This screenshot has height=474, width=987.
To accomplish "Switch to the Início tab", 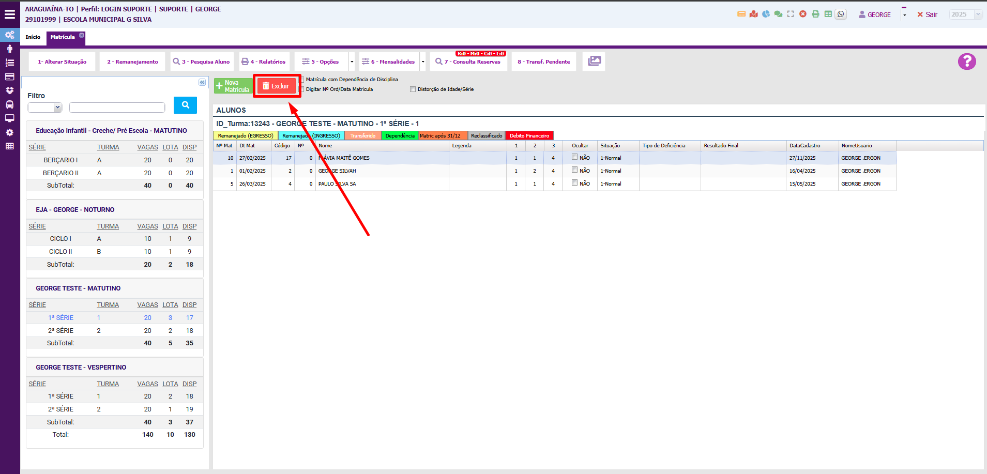I will [x=33, y=37].
